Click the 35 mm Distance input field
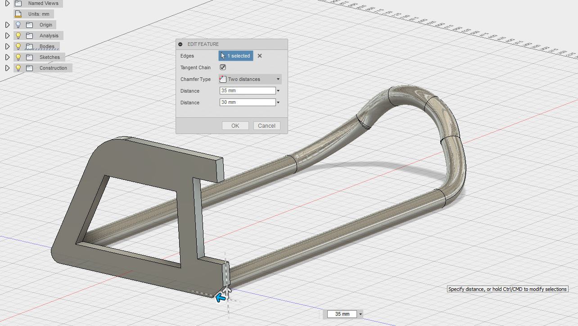This screenshot has height=326, width=578. point(247,91)
